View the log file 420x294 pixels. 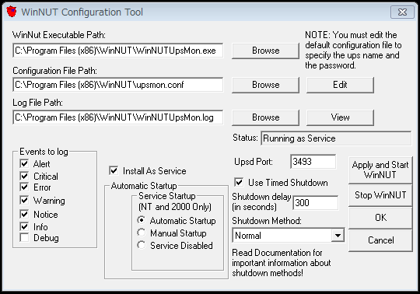(340, 117)
